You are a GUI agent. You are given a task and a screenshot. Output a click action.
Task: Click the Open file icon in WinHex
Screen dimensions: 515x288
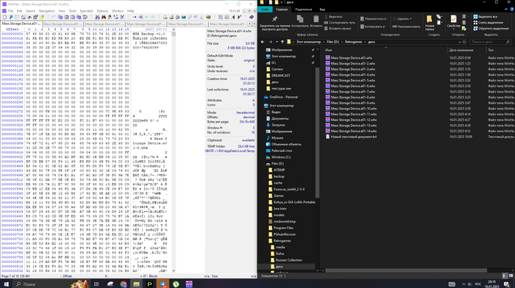[11, 17]
